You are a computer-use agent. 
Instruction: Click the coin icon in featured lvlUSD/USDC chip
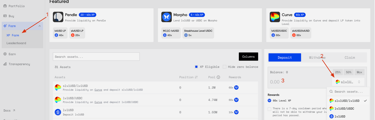point(273,35)
